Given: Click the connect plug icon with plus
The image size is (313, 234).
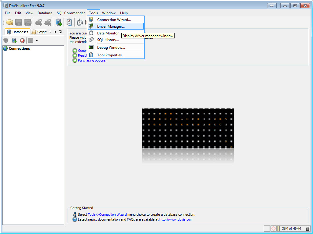Looking at the screenshot, I should pos(39,23).
